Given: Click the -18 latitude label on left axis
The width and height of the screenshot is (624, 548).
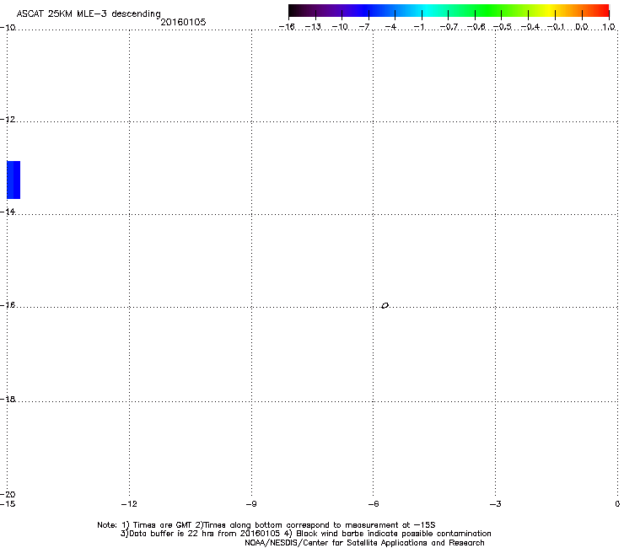Looking at the screenshot, I should 8,399.
